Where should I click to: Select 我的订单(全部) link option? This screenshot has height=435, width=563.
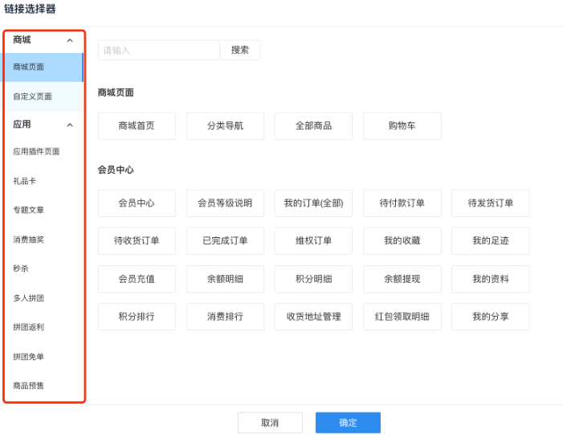point(313,203)
